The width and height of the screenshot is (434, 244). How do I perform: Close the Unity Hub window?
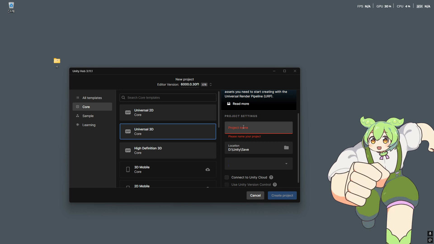[x=295, y=71]
